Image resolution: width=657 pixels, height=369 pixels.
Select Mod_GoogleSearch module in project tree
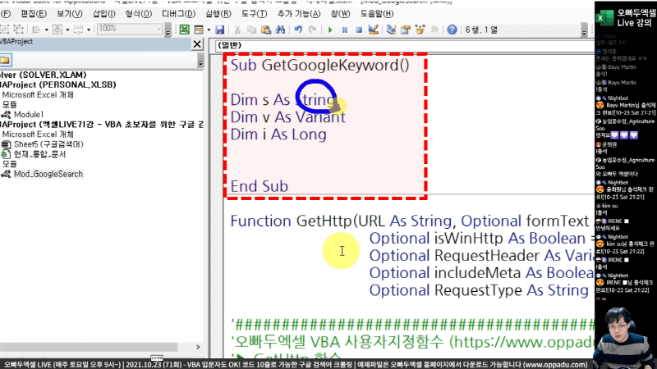(x=48, y=173)
